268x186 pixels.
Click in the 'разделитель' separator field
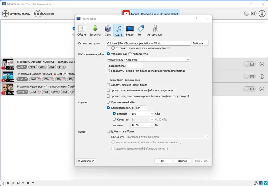pos(135,66)
